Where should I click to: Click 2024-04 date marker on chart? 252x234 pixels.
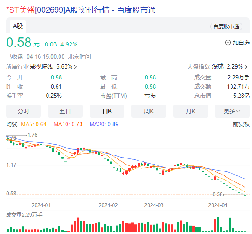point(218,205)
